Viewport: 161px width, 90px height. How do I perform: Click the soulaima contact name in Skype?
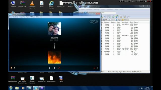54,38
